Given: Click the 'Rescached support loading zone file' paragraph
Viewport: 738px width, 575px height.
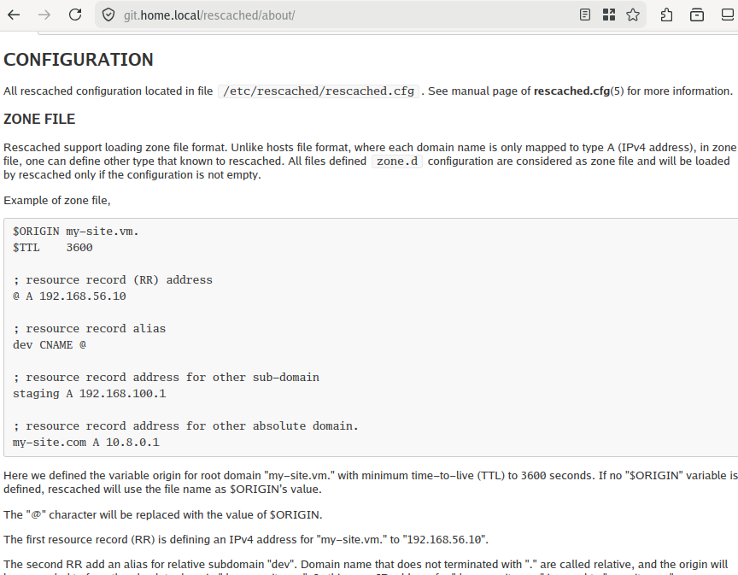Looking at the screenshot, I should [x=371, y=161].
